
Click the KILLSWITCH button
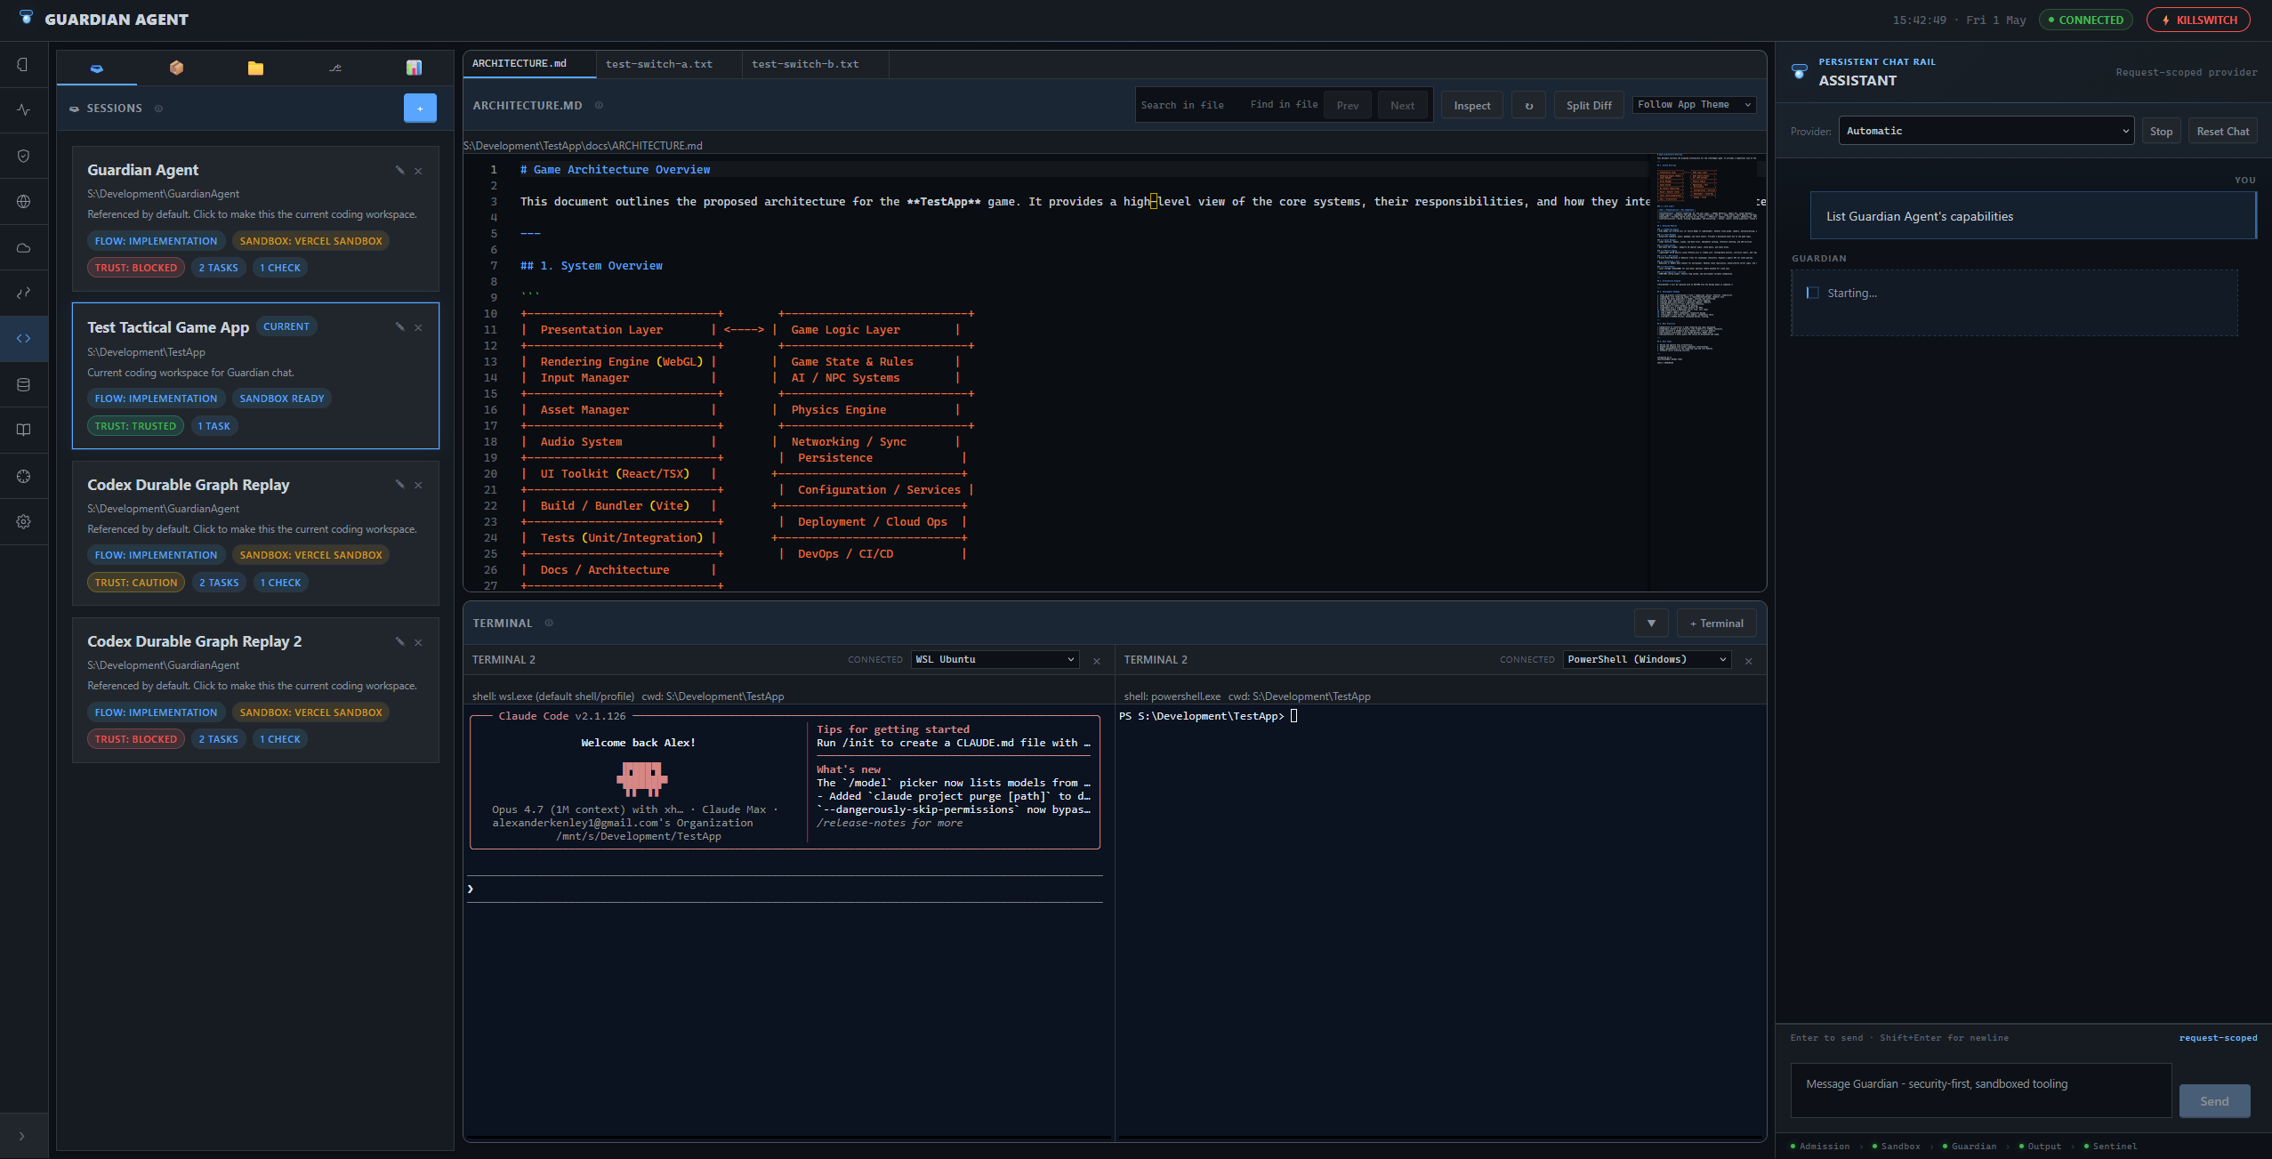(x=2198, y=20)
